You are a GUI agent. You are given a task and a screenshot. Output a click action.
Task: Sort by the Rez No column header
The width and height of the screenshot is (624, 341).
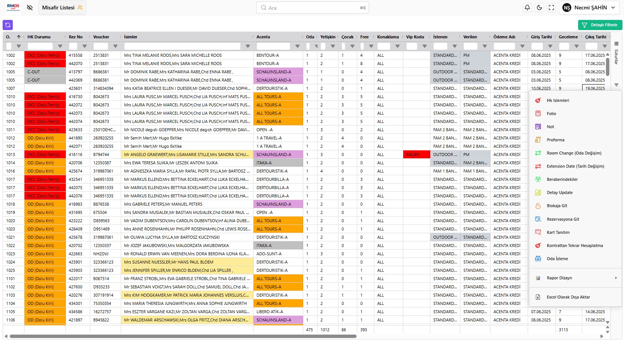[76, 37]
